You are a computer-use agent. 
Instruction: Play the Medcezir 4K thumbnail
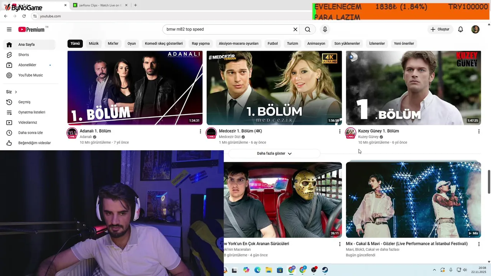[x=274, y=88]
